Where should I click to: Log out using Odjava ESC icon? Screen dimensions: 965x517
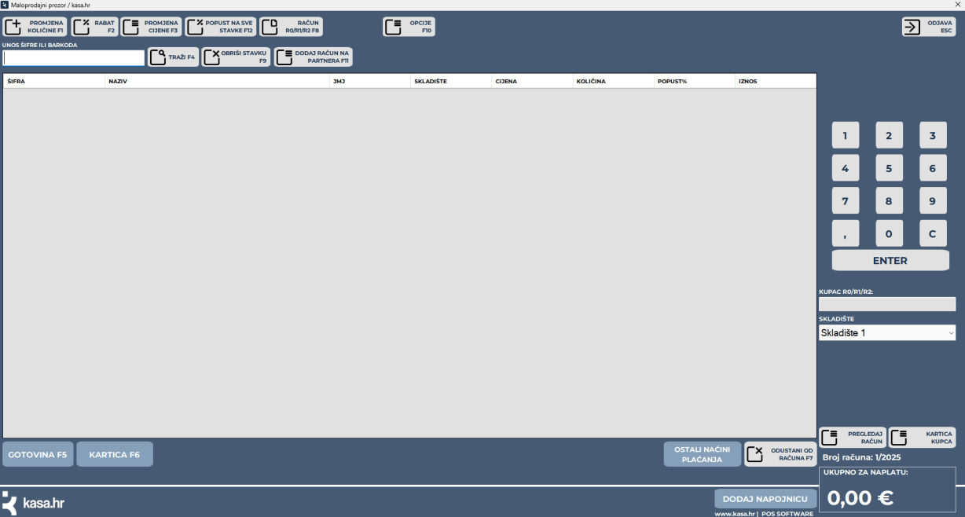[x=928, y=27]
